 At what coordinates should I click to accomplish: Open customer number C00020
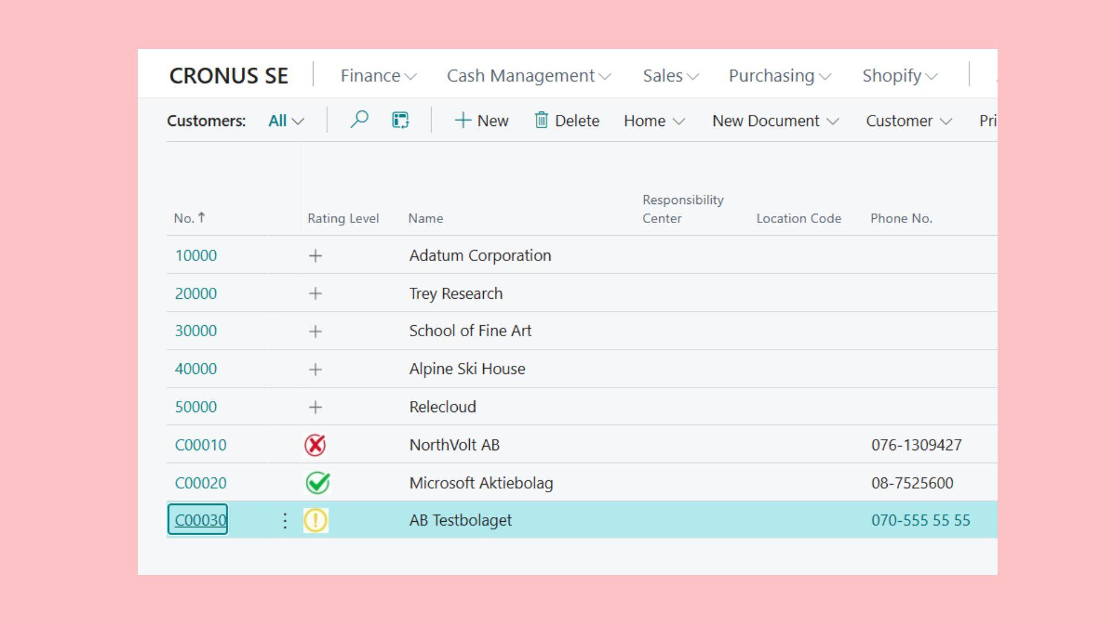(201, 483)
